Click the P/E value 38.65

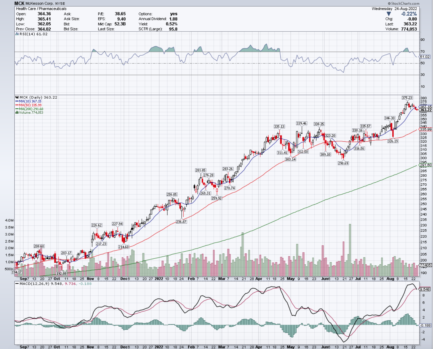[120, 14]
